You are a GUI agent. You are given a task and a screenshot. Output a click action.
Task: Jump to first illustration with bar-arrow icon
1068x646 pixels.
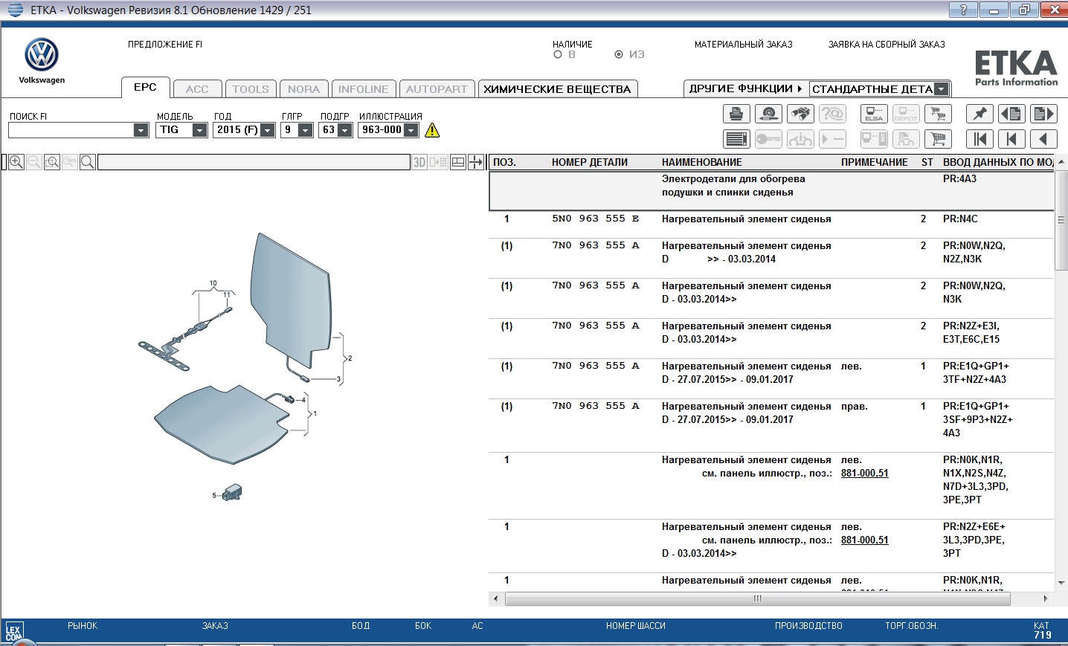coord(979,139)
